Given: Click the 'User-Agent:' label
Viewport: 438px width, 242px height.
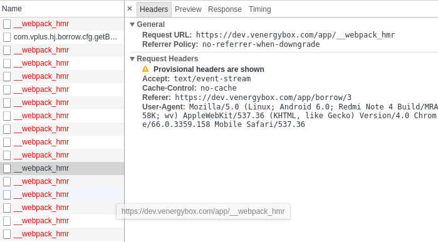Looking at the screenshot, I should coord(164,107).
